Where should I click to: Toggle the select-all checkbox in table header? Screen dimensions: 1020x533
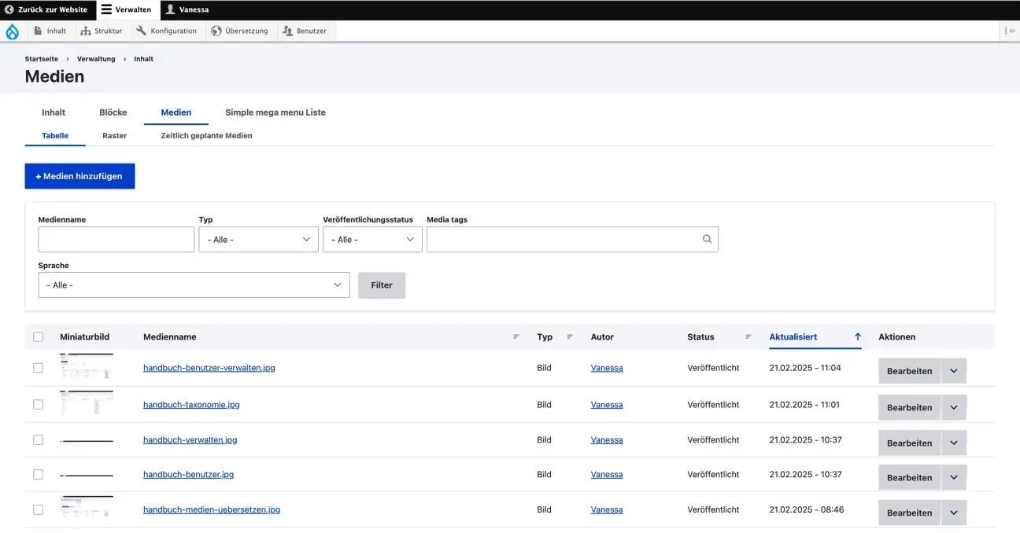pyautogui.click(x=38, y=337)
